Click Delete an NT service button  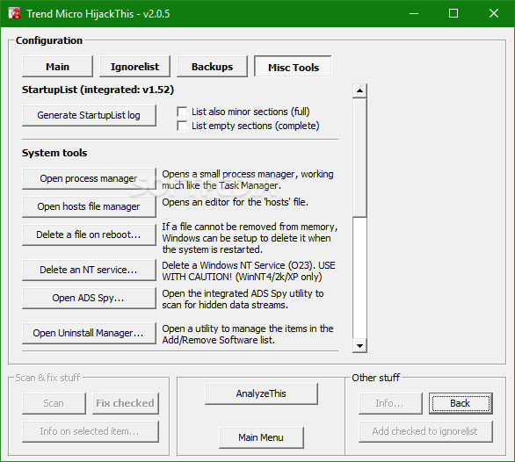[89, 270]
